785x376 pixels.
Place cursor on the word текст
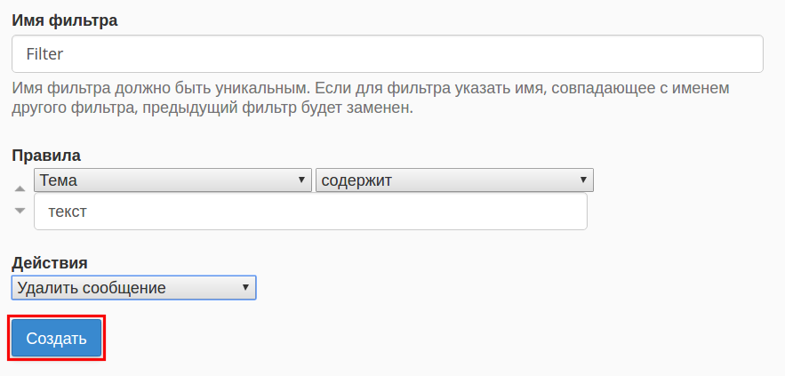point(68,212)
